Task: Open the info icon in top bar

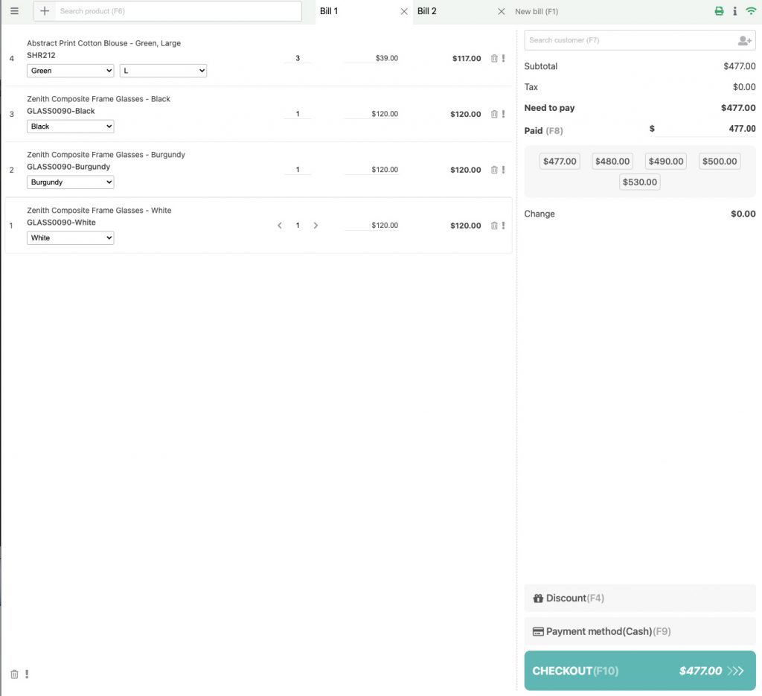Action: 734,10
